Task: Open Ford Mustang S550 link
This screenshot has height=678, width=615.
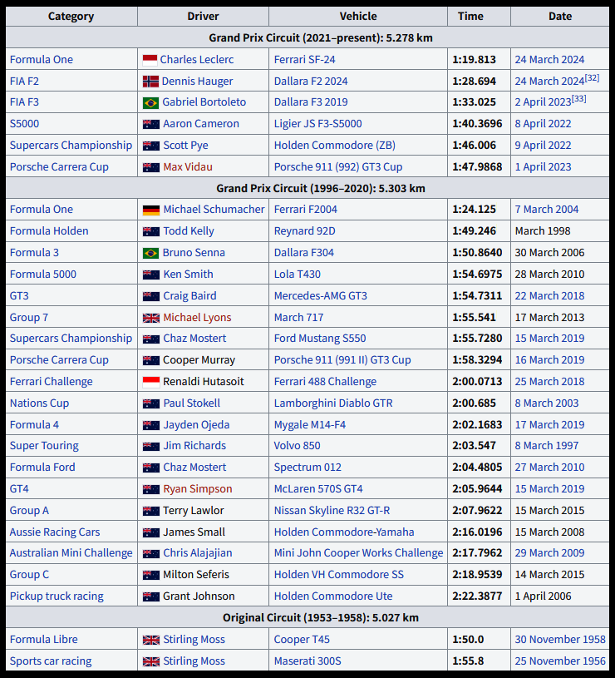Action: coord(320,338)
